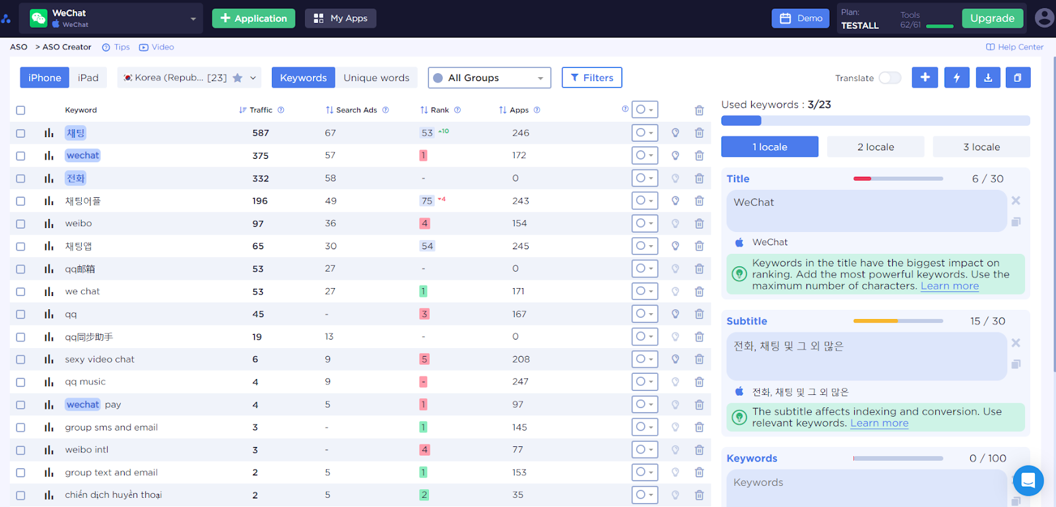
Task: Click the green Application button
Action: 253,18
